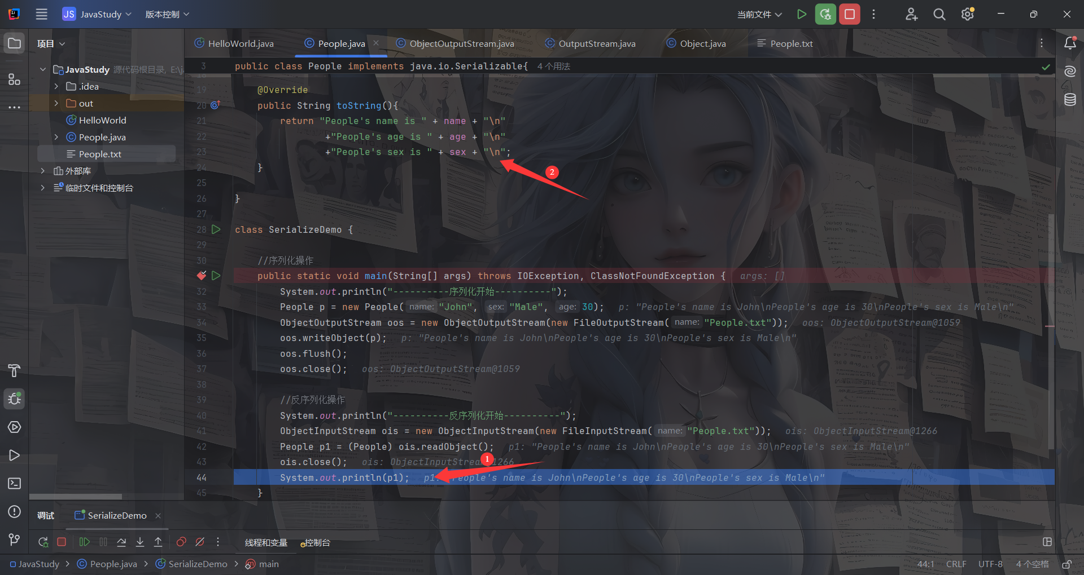
Task: Open the Notifications bell icon
Action: pyautogui.click(x=1070, y=43)
